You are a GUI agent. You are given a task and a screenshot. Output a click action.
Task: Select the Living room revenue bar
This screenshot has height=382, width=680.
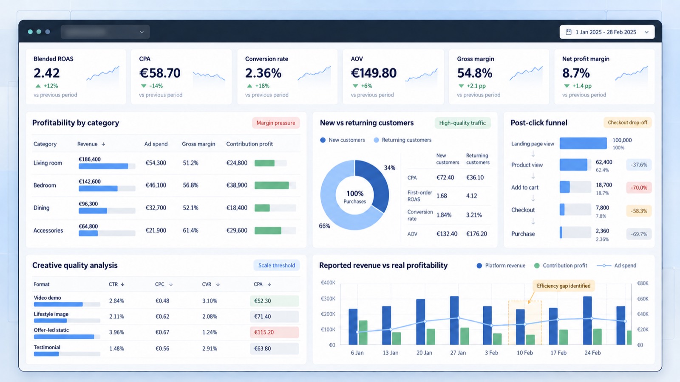[103, 166]
